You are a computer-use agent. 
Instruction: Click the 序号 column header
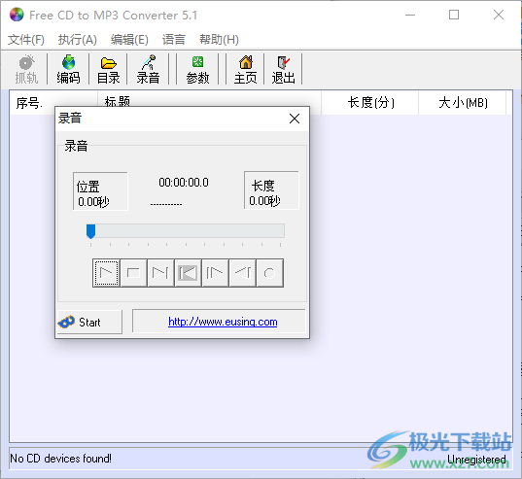coord(53,102)
